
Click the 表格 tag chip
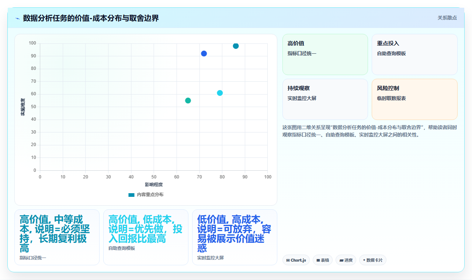click(x=323, y=260)
